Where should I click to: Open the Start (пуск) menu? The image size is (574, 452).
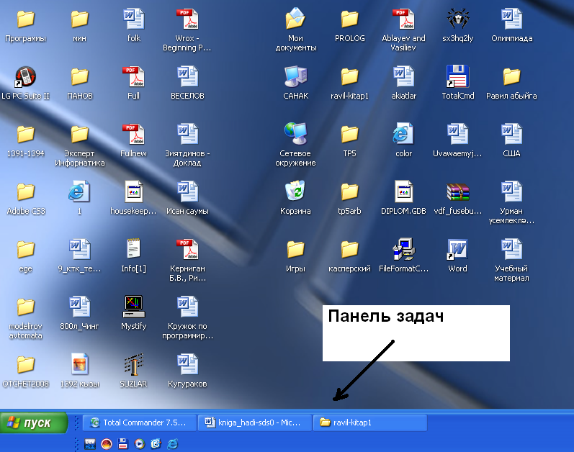click(x=34, y=422)
